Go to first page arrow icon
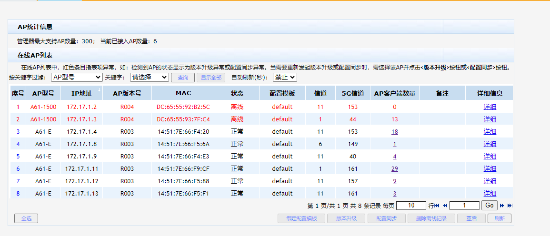 coord(437,206)
